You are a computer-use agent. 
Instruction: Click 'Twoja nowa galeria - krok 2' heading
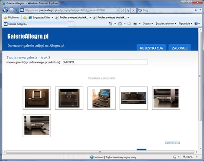click(28, 57)
